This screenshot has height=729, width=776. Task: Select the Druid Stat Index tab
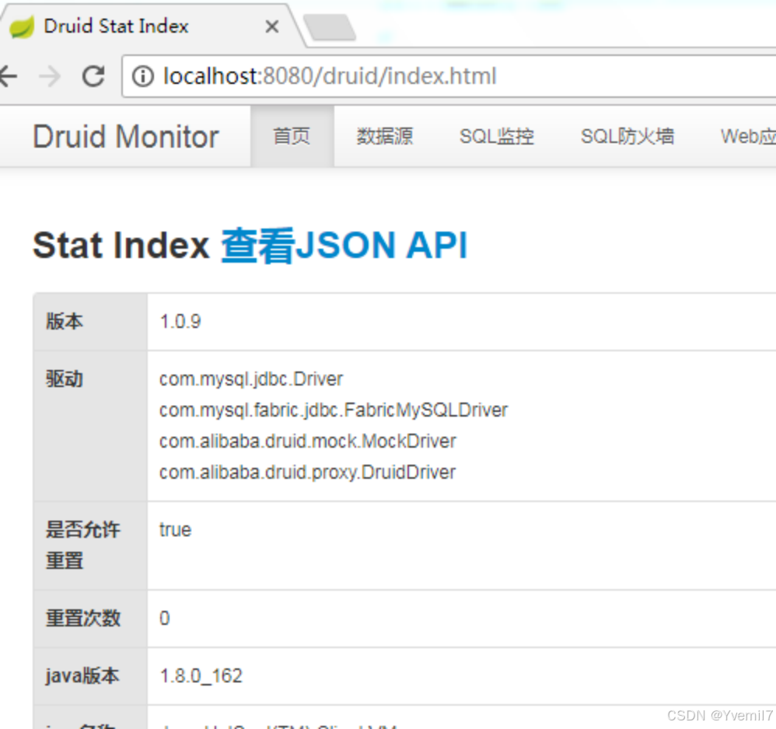149,26
